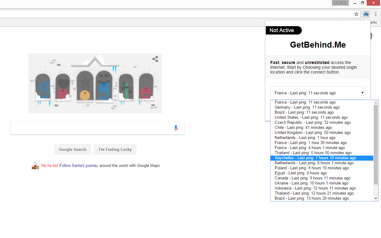
Task: Select Indonesia last ping 12 hours 11 minutes
Action: click(x=322, y=188)
